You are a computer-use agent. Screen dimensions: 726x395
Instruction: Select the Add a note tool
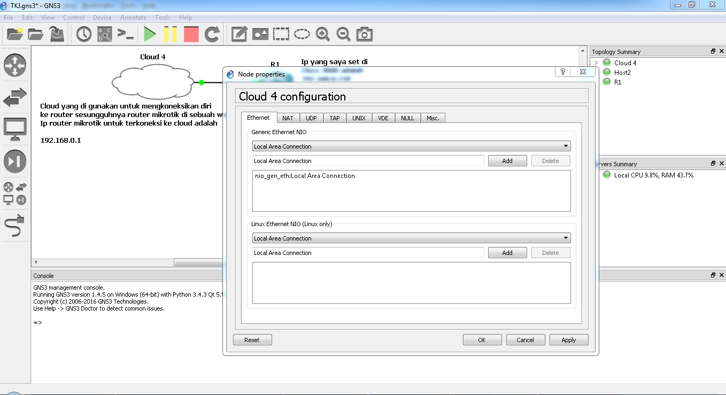point(239,34)
